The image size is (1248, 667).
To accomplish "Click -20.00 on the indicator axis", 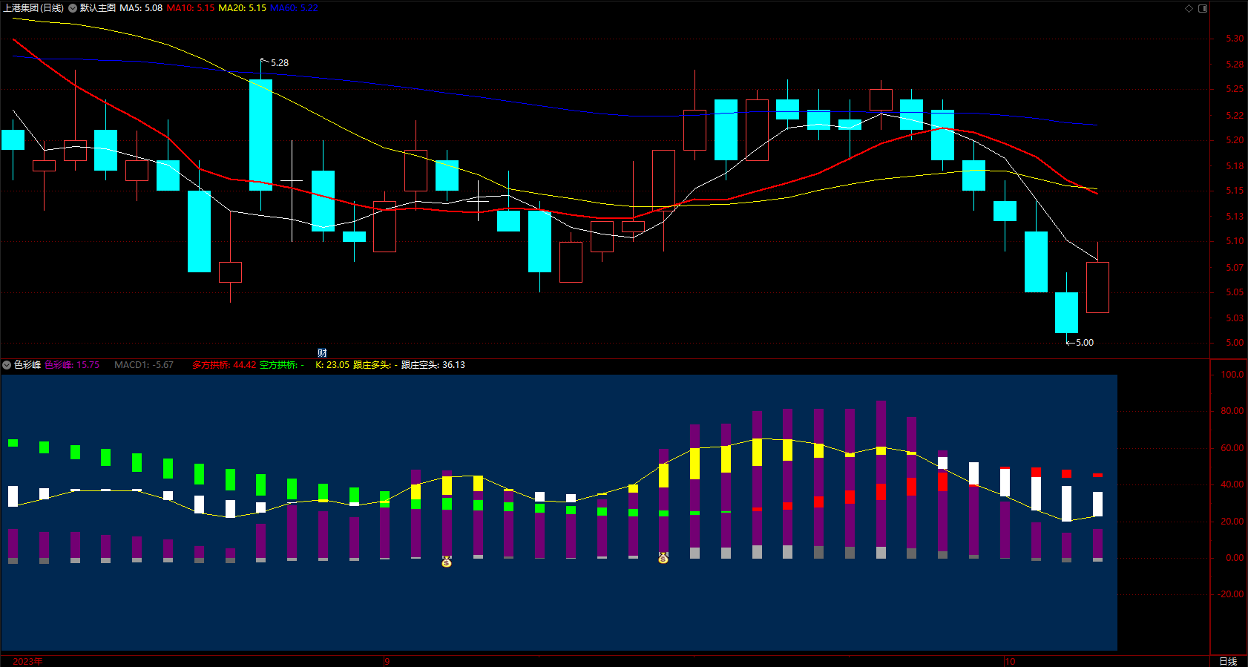I will [1231, 594].
